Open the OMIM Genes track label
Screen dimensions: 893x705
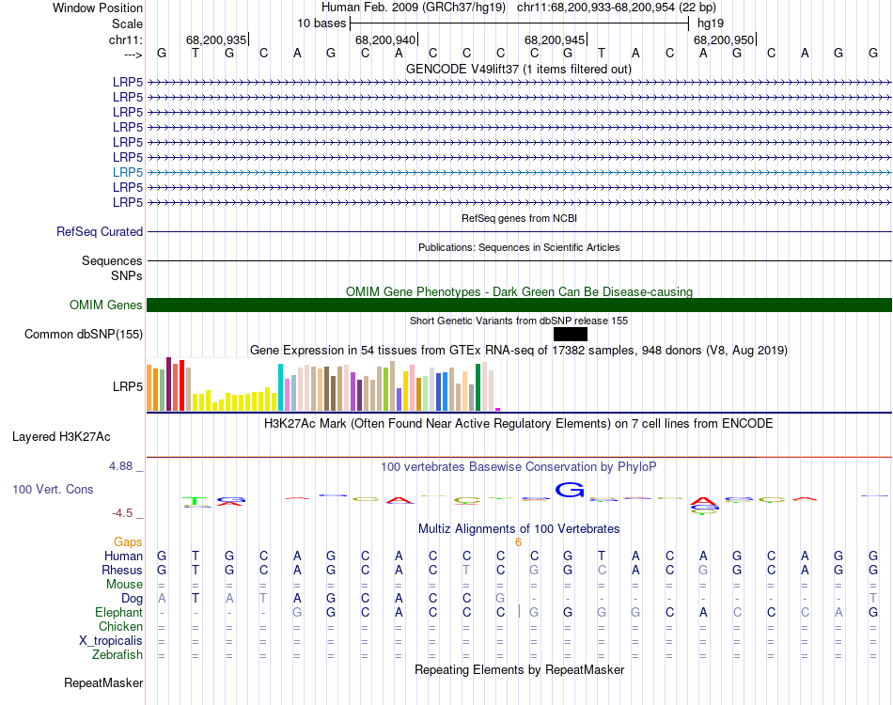[105, 305]
